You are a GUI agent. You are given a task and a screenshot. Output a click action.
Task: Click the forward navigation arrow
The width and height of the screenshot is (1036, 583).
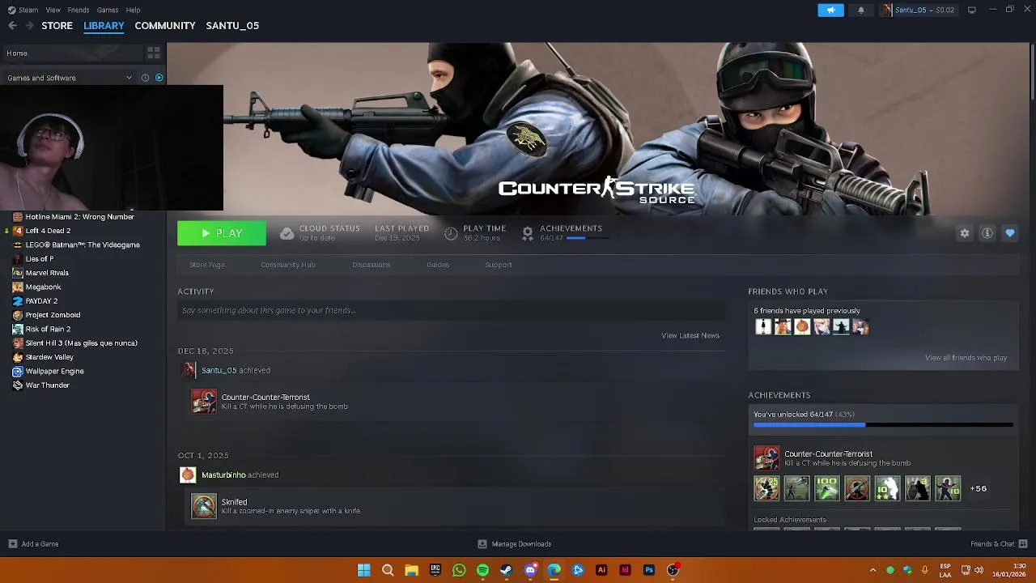(30, 26)
